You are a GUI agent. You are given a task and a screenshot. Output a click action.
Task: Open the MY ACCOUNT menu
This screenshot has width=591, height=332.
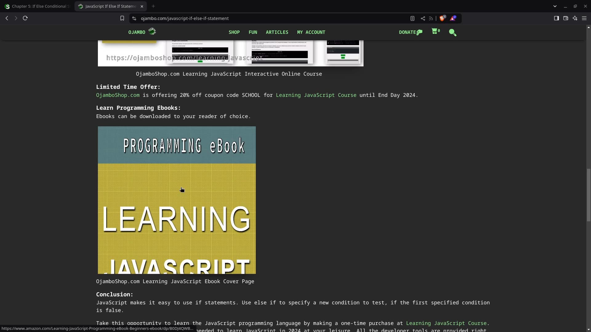311,32
